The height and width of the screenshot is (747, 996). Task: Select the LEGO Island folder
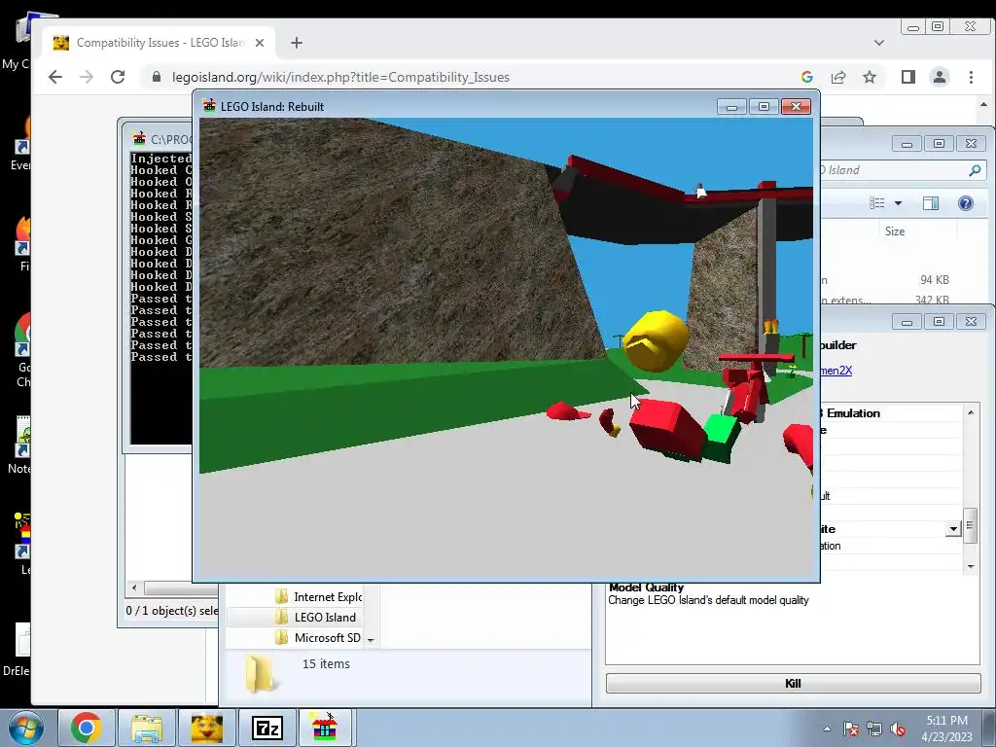tap(316, 618)
